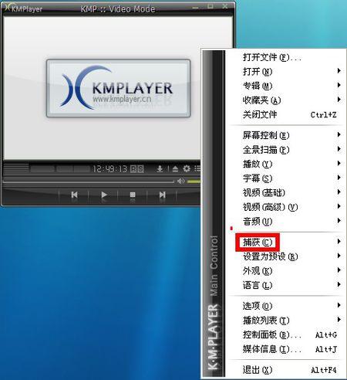This screenshot has height=380, width=347.
Task: Open the 字幕(S) submenu
Action: [286, 178]
